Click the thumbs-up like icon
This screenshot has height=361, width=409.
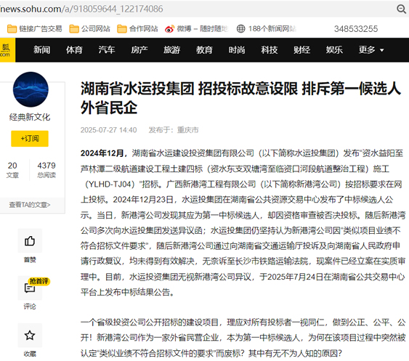(x=30, y=240)
